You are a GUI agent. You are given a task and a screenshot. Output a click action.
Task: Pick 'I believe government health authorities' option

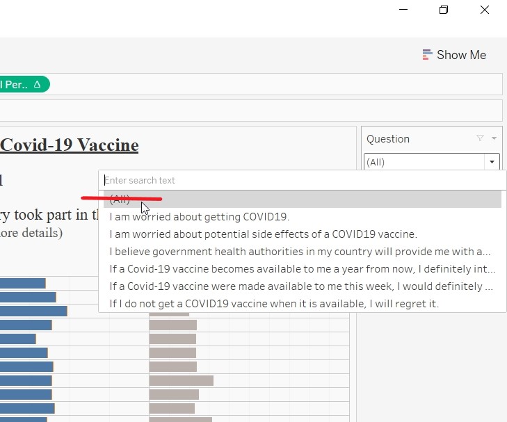299,252
